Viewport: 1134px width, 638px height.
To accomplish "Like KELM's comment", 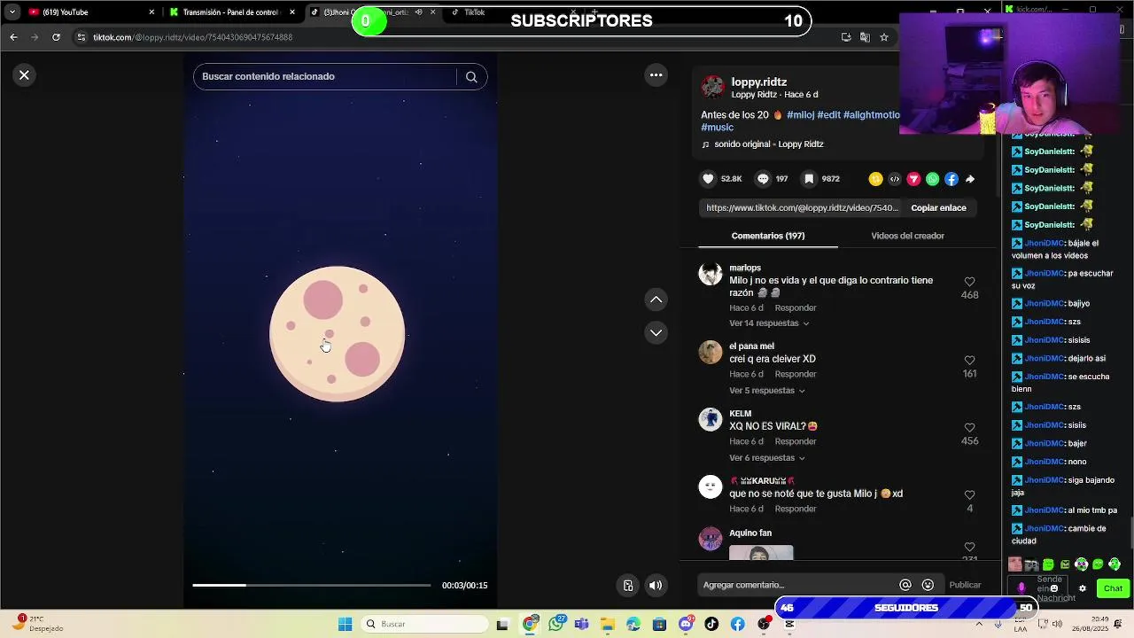I will (x=969, y=428).
